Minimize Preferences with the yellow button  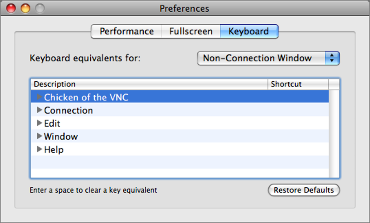25,8
